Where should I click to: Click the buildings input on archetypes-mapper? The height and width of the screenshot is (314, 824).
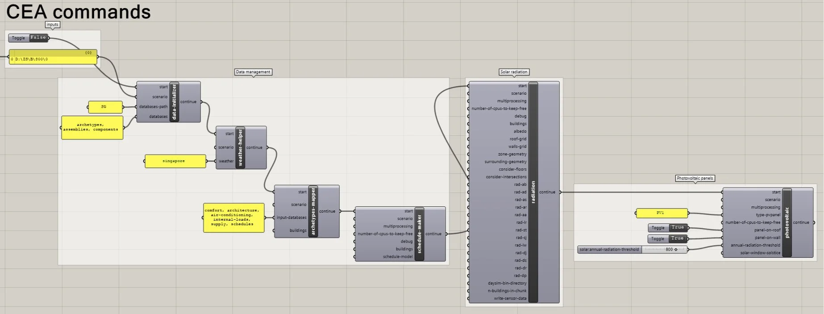tap(298, 230)
